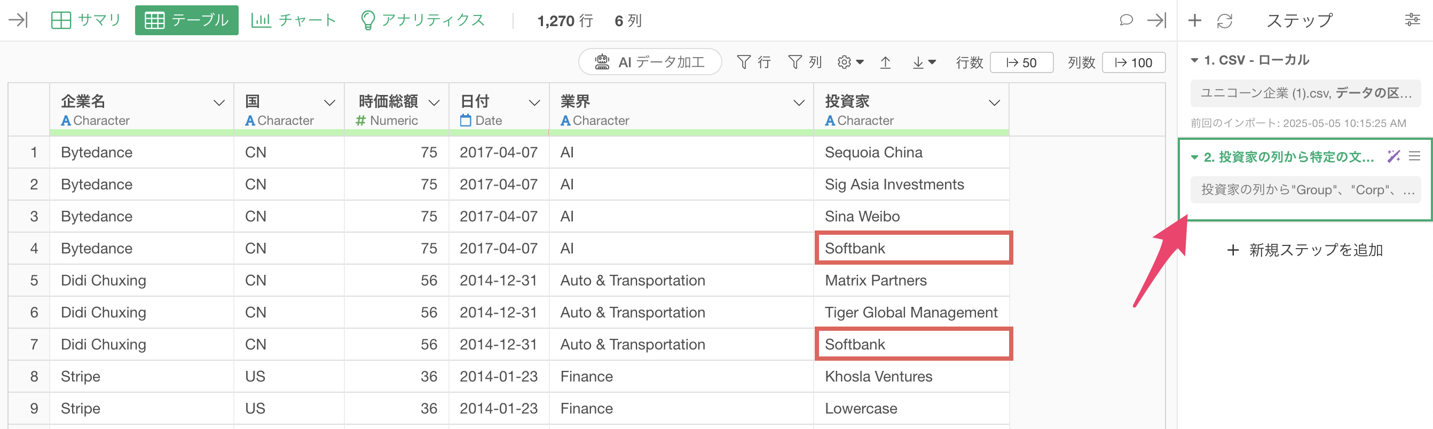
Task: Collapse left panel with arrow icon
Action: [18, 21]
